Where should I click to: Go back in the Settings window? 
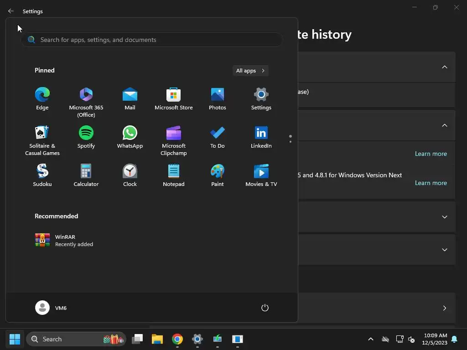pos(11,11)
